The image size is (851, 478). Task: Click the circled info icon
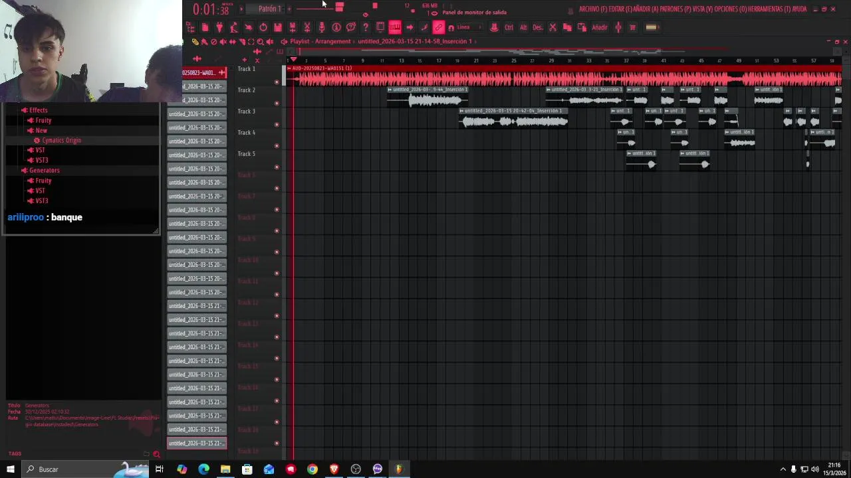336,27
